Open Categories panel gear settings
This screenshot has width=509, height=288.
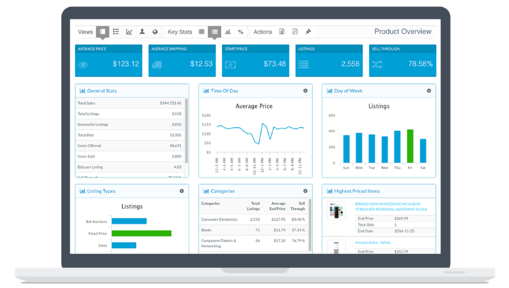coord(305,191)
